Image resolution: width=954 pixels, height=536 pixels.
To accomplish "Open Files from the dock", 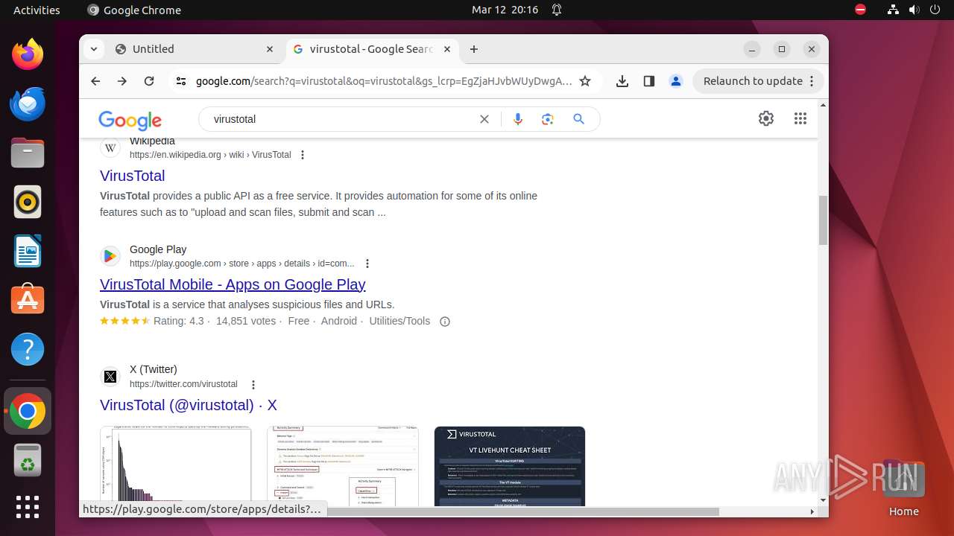I will coord(28,153).
